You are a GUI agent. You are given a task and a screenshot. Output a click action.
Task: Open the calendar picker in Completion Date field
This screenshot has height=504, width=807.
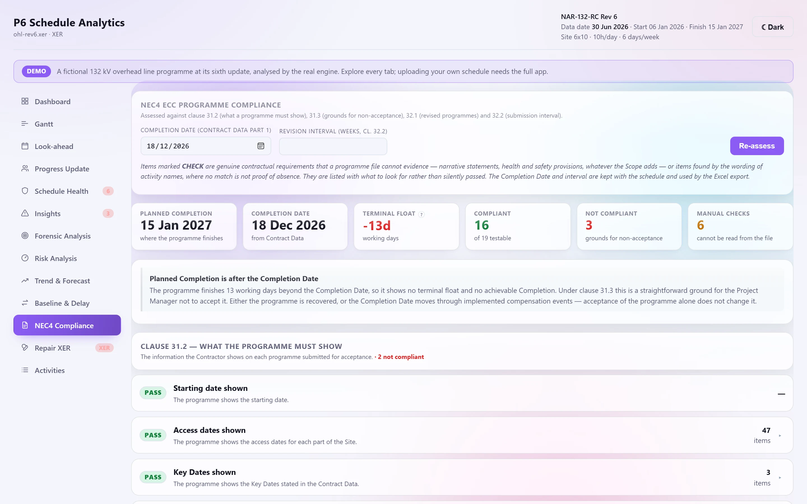[x=261, y=146]
